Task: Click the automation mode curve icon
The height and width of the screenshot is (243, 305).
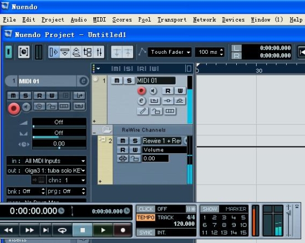Action: click(x=142, y=52)
